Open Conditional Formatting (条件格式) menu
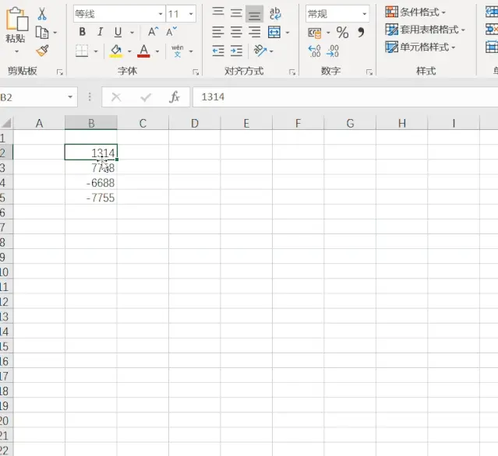Viewport: 498px width, 456px height. coord(415,12)
